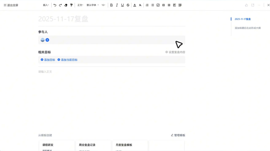Jump to 2025-11-17复盘 in the outline

[242, 19]
